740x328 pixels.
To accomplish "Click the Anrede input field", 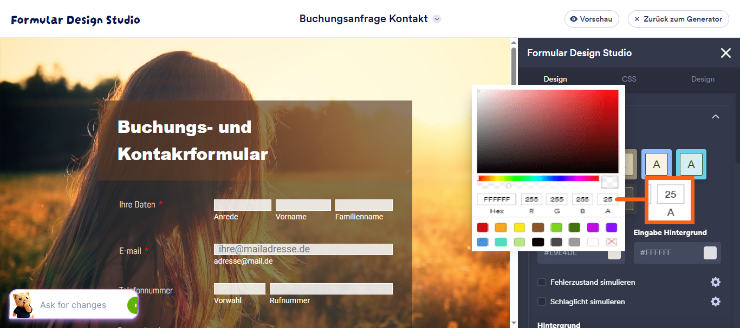I will 243,205.
